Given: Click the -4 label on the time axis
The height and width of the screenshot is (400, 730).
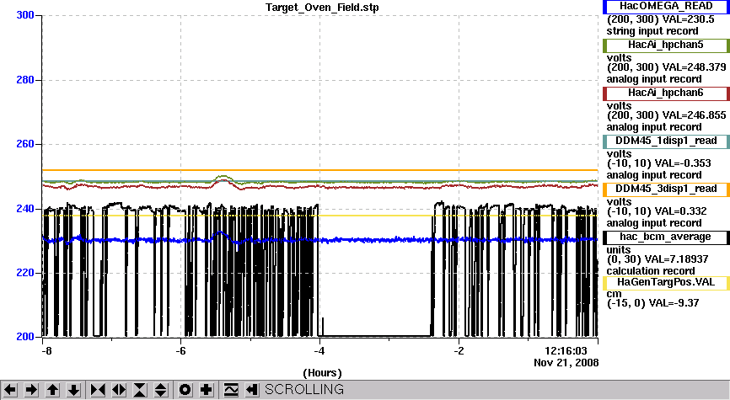Looking at the screenshot, I should (x=319, y=350).
